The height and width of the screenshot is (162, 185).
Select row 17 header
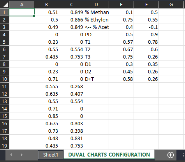(4, 131)
